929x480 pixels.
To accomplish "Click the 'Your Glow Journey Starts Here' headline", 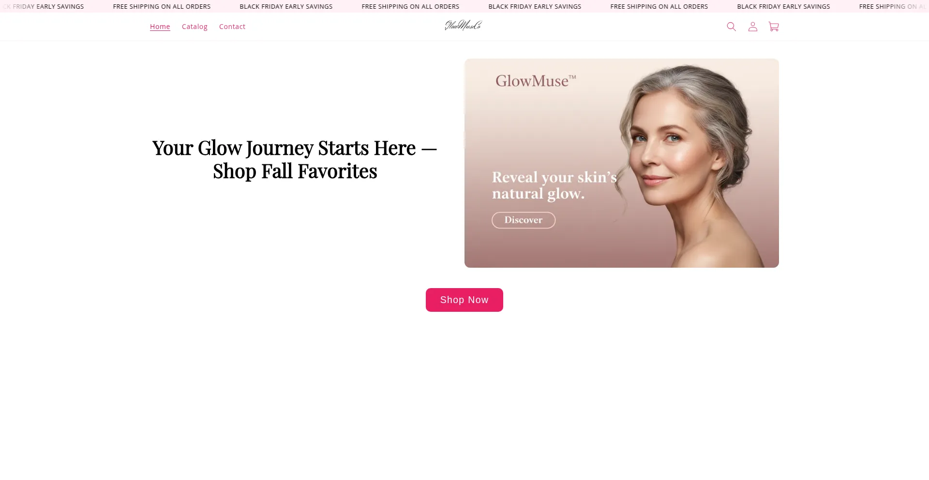I will tap(295, 159).
